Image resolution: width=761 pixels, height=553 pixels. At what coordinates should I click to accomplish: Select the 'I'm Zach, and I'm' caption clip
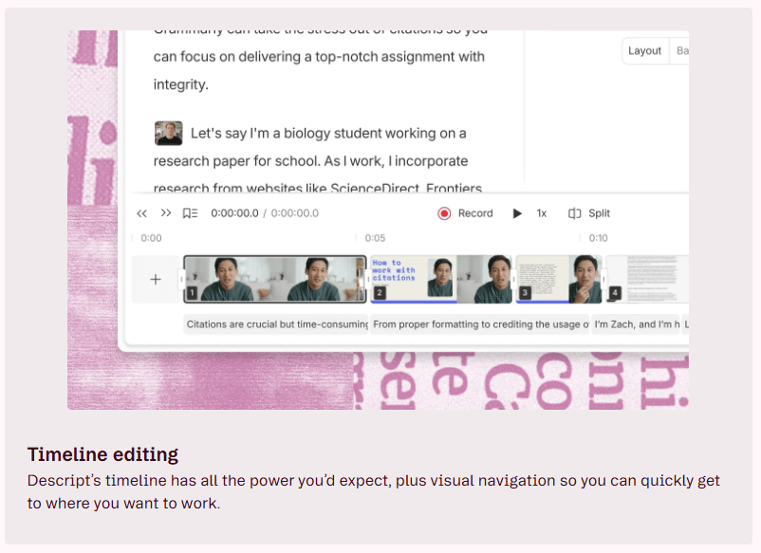point(637,324)
